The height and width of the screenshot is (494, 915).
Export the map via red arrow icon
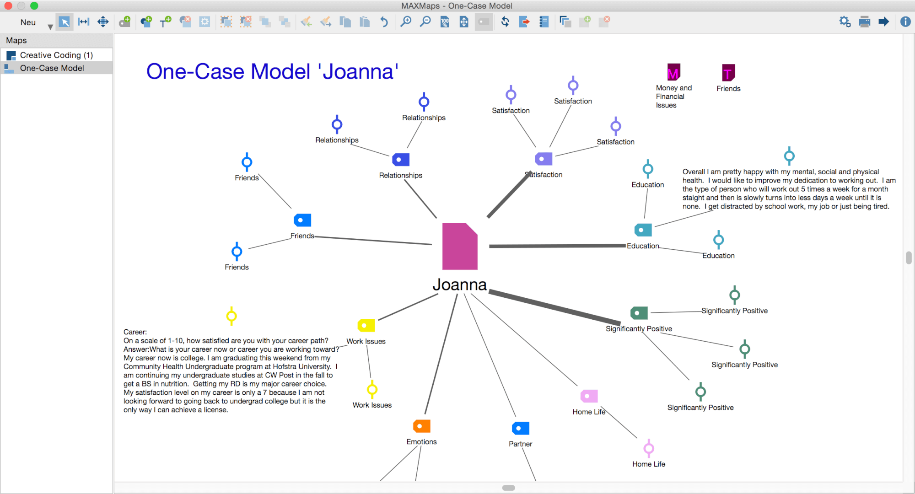[x=524, y=21]
